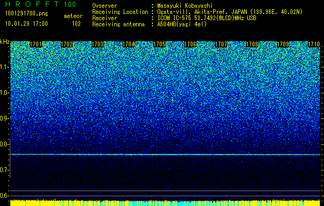The width and height of the screenshot is (324, 206).
Task: Select the file name 1001291700.png
Action: tap(27, 14)
